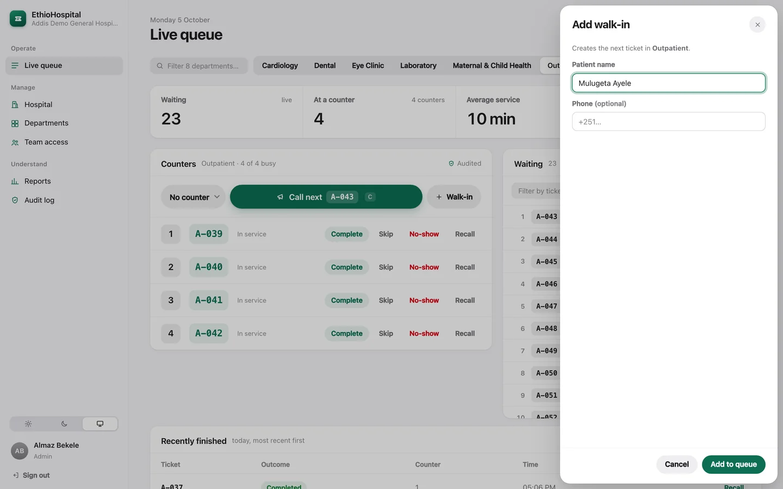Mark ticket A-041 as No-show
783x489 pixels.
click(424, 300)
